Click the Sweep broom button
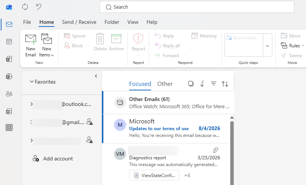This screenshot has height=185, width=306. click(292, 55)
